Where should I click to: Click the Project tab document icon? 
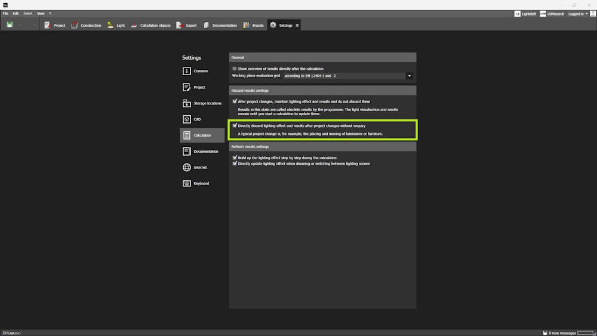tap(47, 25)
